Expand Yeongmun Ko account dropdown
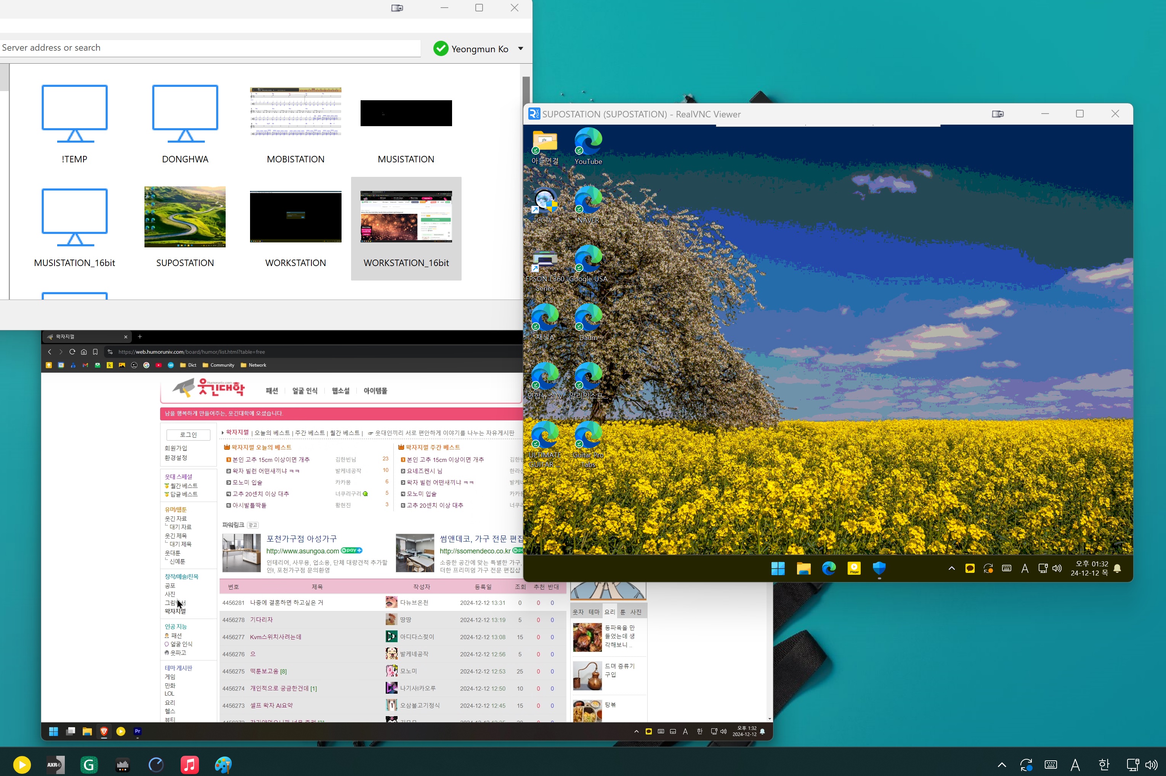Image resolution: width=1166 pixels, height=776 pixels. (x=521, y=48)
